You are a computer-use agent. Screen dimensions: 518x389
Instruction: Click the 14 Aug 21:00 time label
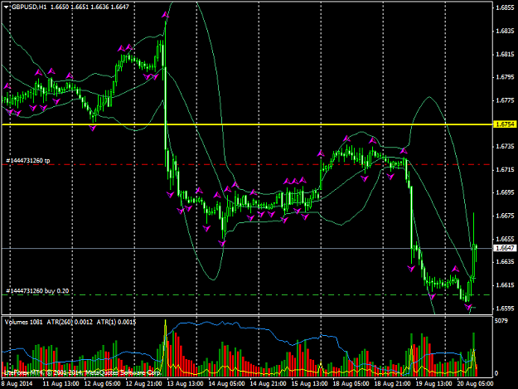[x=268, y=384]
